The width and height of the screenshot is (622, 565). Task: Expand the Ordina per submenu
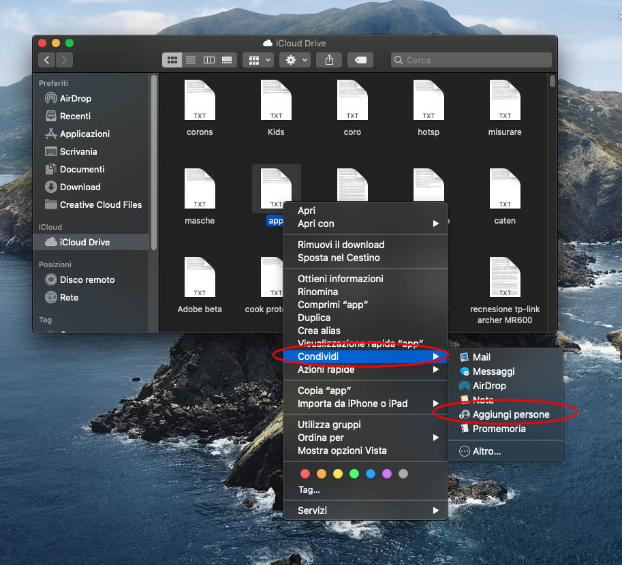coord(365,438)
